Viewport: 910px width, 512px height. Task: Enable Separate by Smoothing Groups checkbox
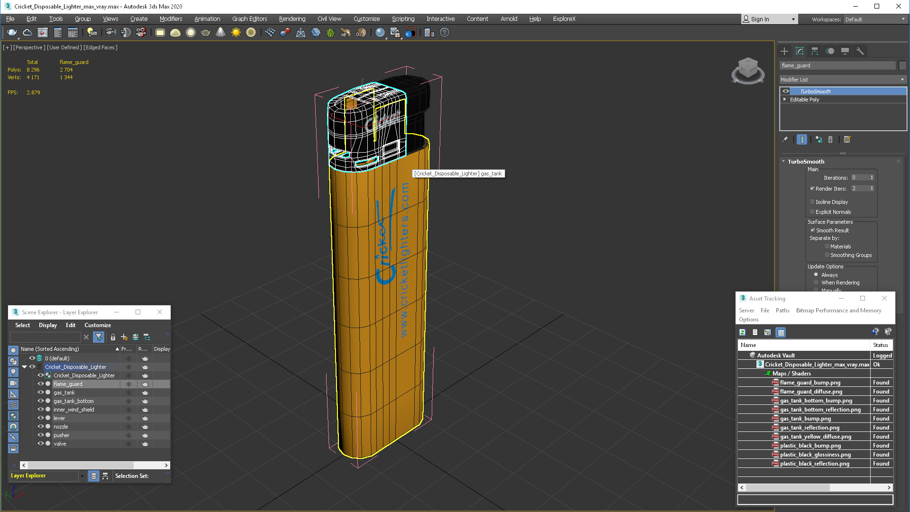click(x=827, y=255)
